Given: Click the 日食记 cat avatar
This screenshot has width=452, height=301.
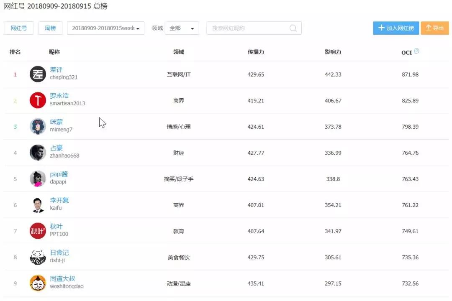Looking at the screenshot, I should point(37,257).
